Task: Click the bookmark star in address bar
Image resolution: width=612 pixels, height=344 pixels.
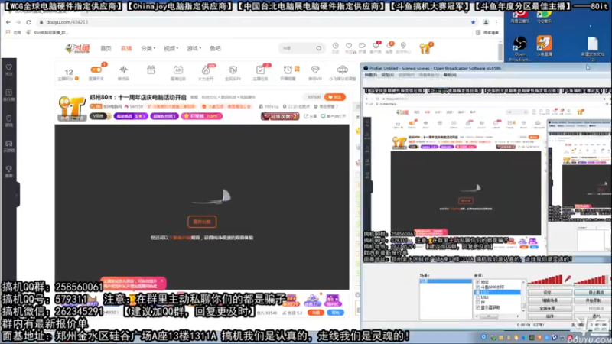Action: tap(473, 22)
